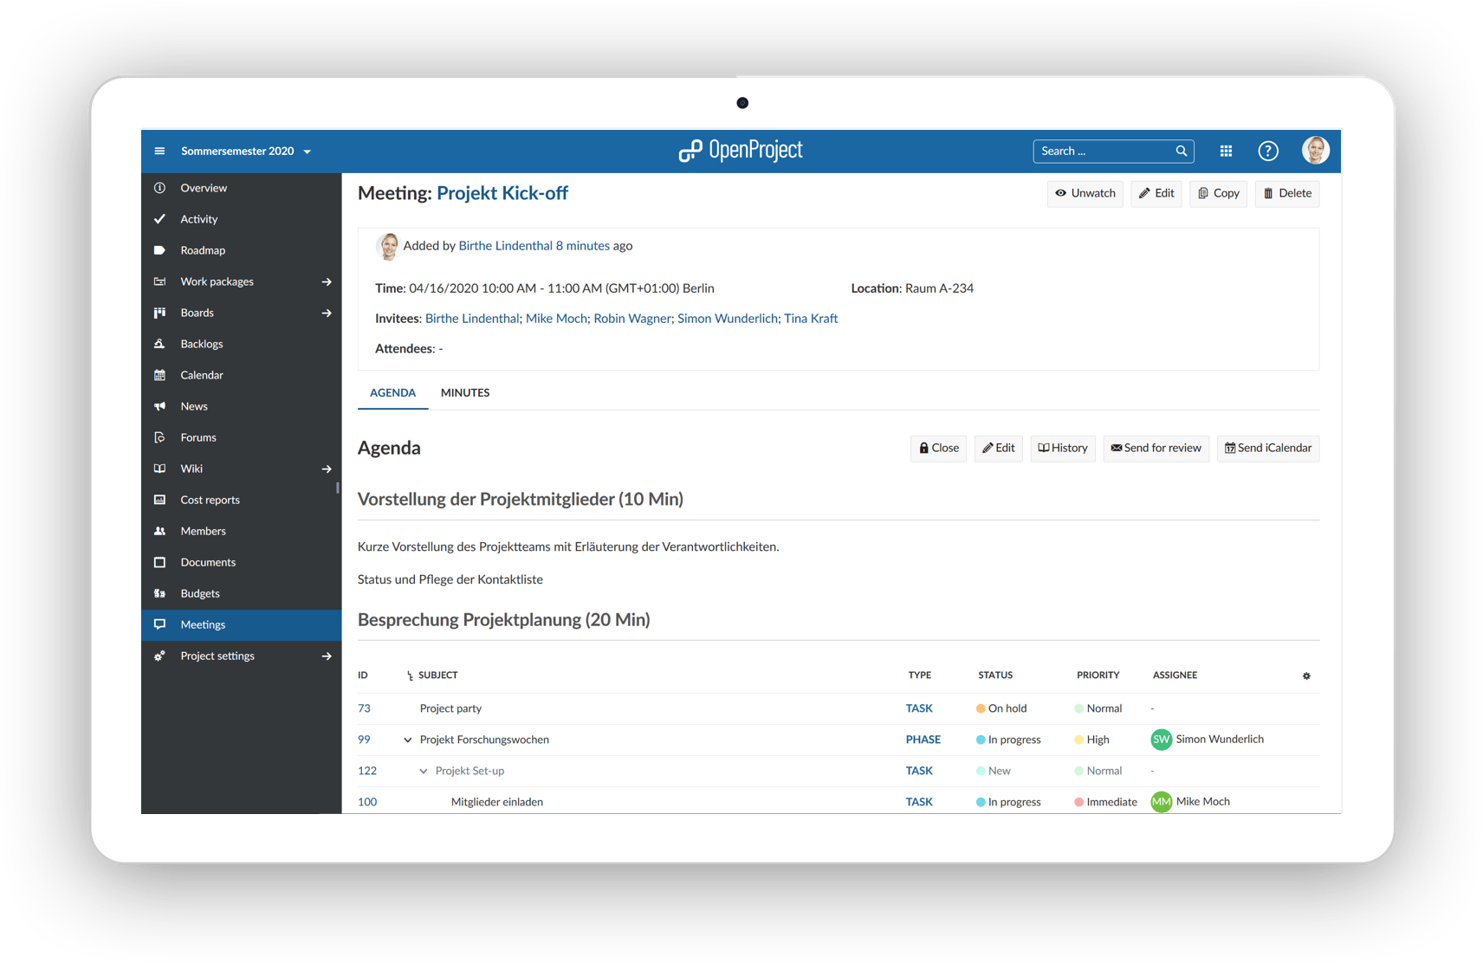Select Meetings in the sidebar menu
This screenshot has width=1483, height=963.
pyautogui.click(x=203, y=624)
